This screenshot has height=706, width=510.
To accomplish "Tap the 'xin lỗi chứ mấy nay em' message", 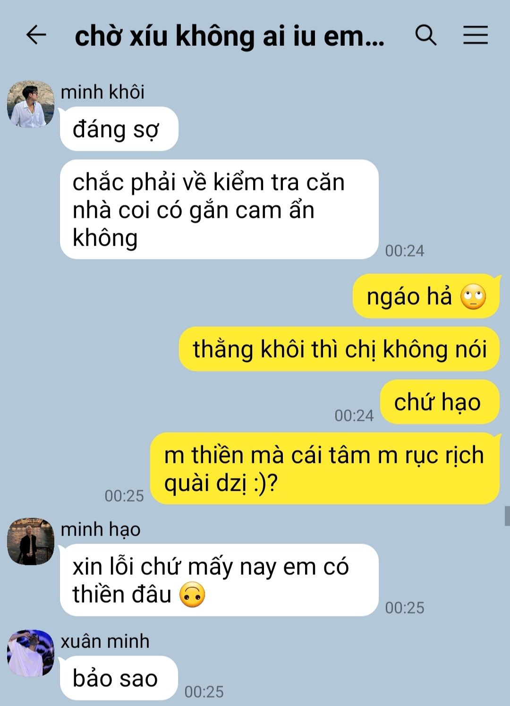I will click(x=219, y=580).
